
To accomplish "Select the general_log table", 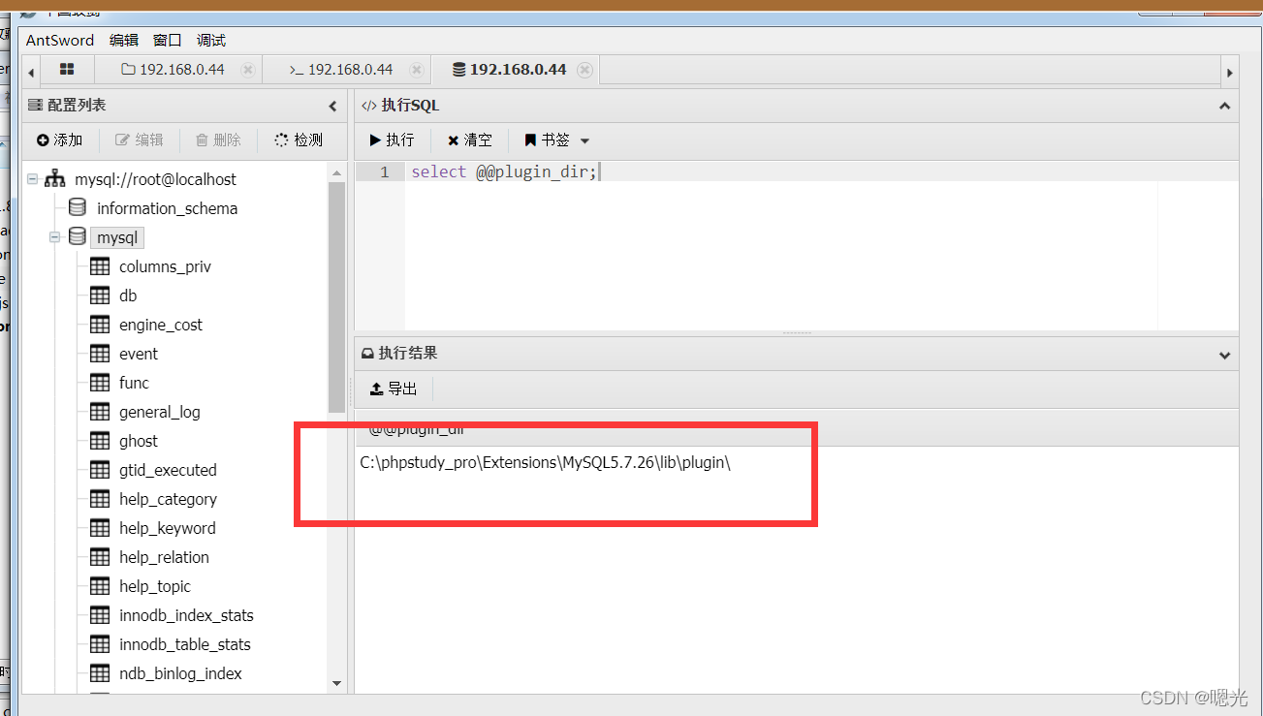I will coord(160,412).
